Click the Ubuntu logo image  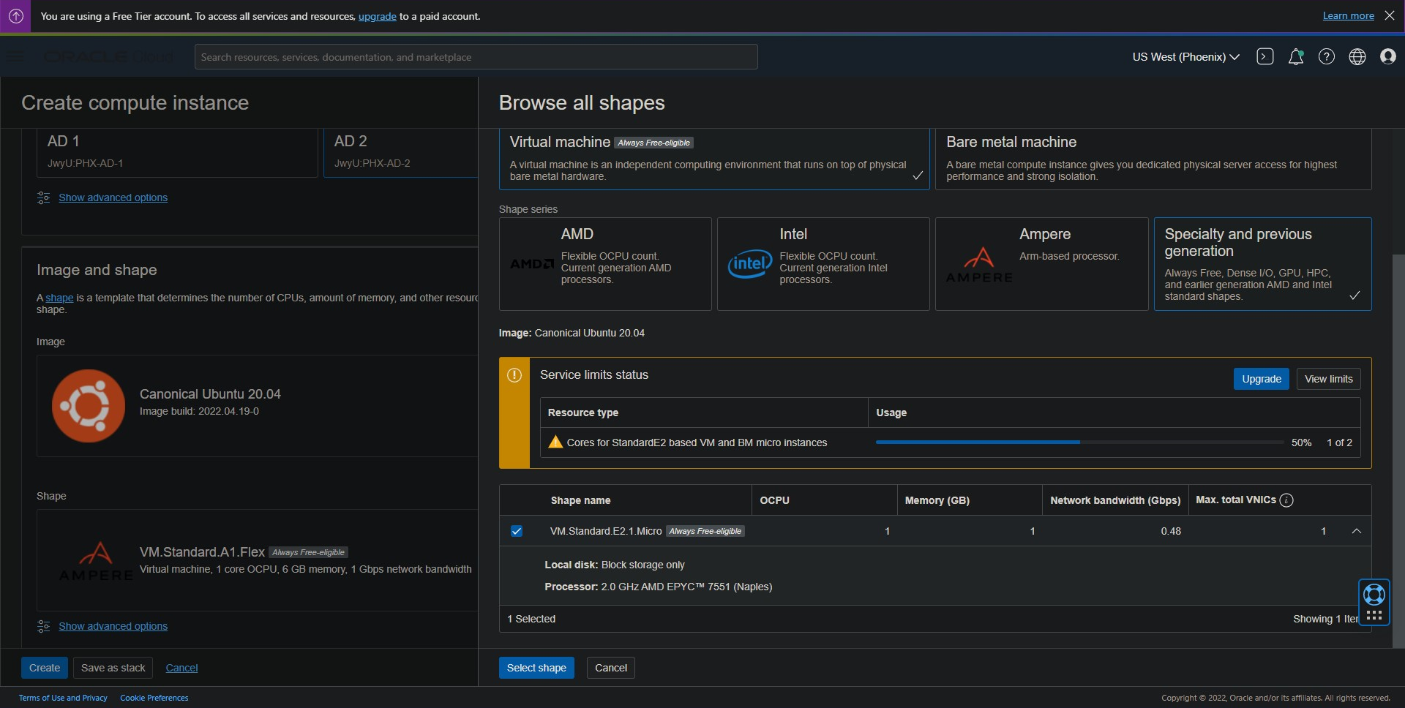click(89, 406)
